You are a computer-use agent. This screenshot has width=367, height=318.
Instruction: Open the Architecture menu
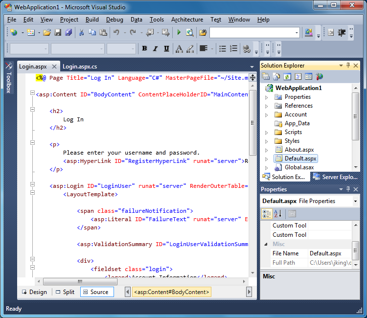(187, 20)
